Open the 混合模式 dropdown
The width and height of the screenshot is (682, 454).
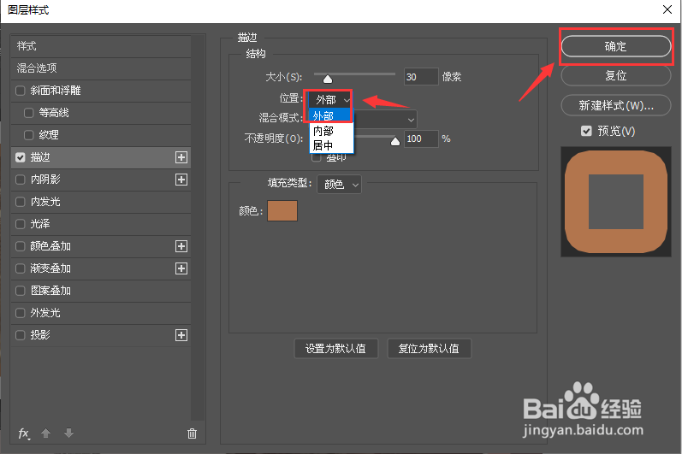click(386, 119)
